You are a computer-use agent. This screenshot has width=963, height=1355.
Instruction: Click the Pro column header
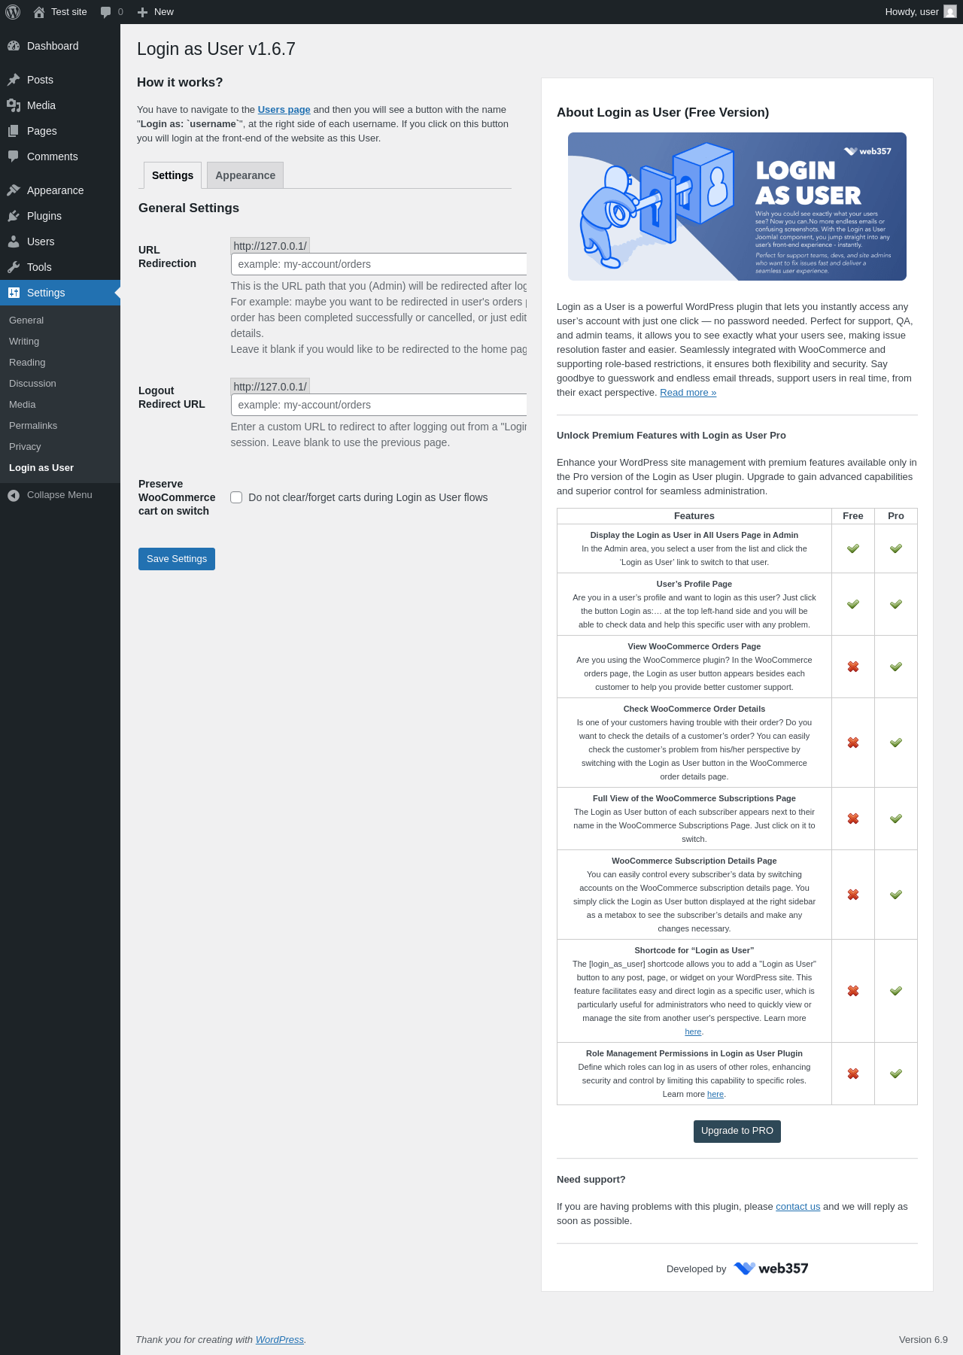(x=896, y=516)
